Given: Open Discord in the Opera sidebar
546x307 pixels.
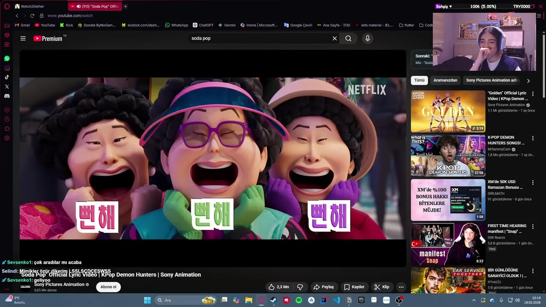Looking at the screenshot, I should tap(7, 96).
